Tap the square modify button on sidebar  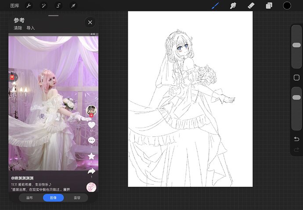click(x=296, y=78)
